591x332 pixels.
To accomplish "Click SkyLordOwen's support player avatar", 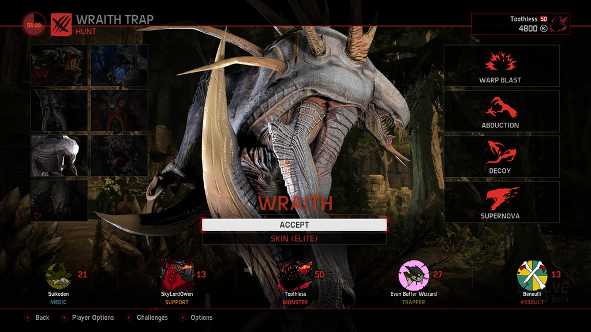I will pyautogui.click(x=177, y=275).
